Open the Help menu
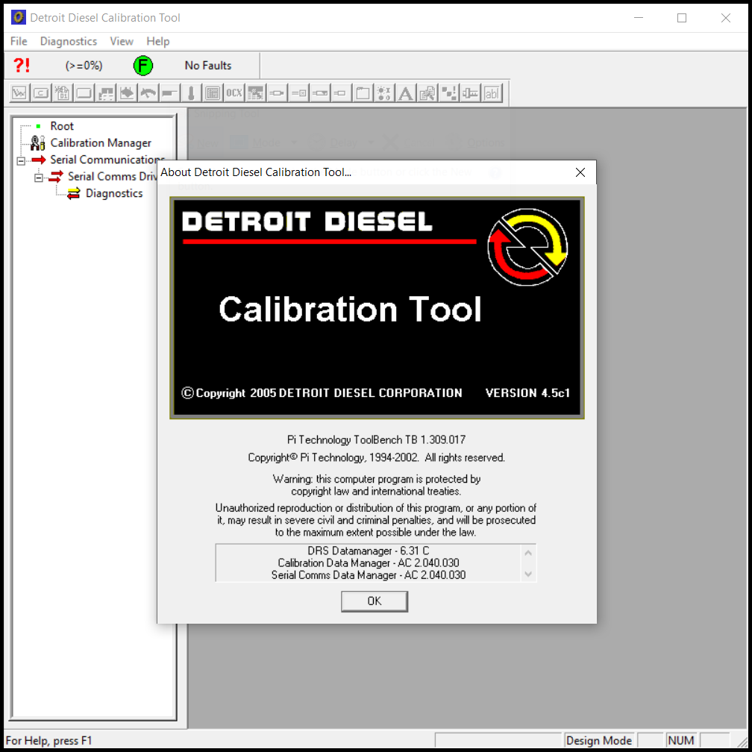 point(157,42)
